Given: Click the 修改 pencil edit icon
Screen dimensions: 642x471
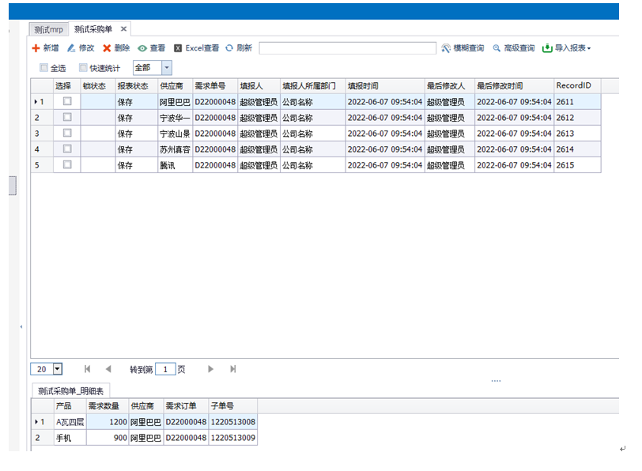Looking at the screenshot, I should [x=71, y=48].
